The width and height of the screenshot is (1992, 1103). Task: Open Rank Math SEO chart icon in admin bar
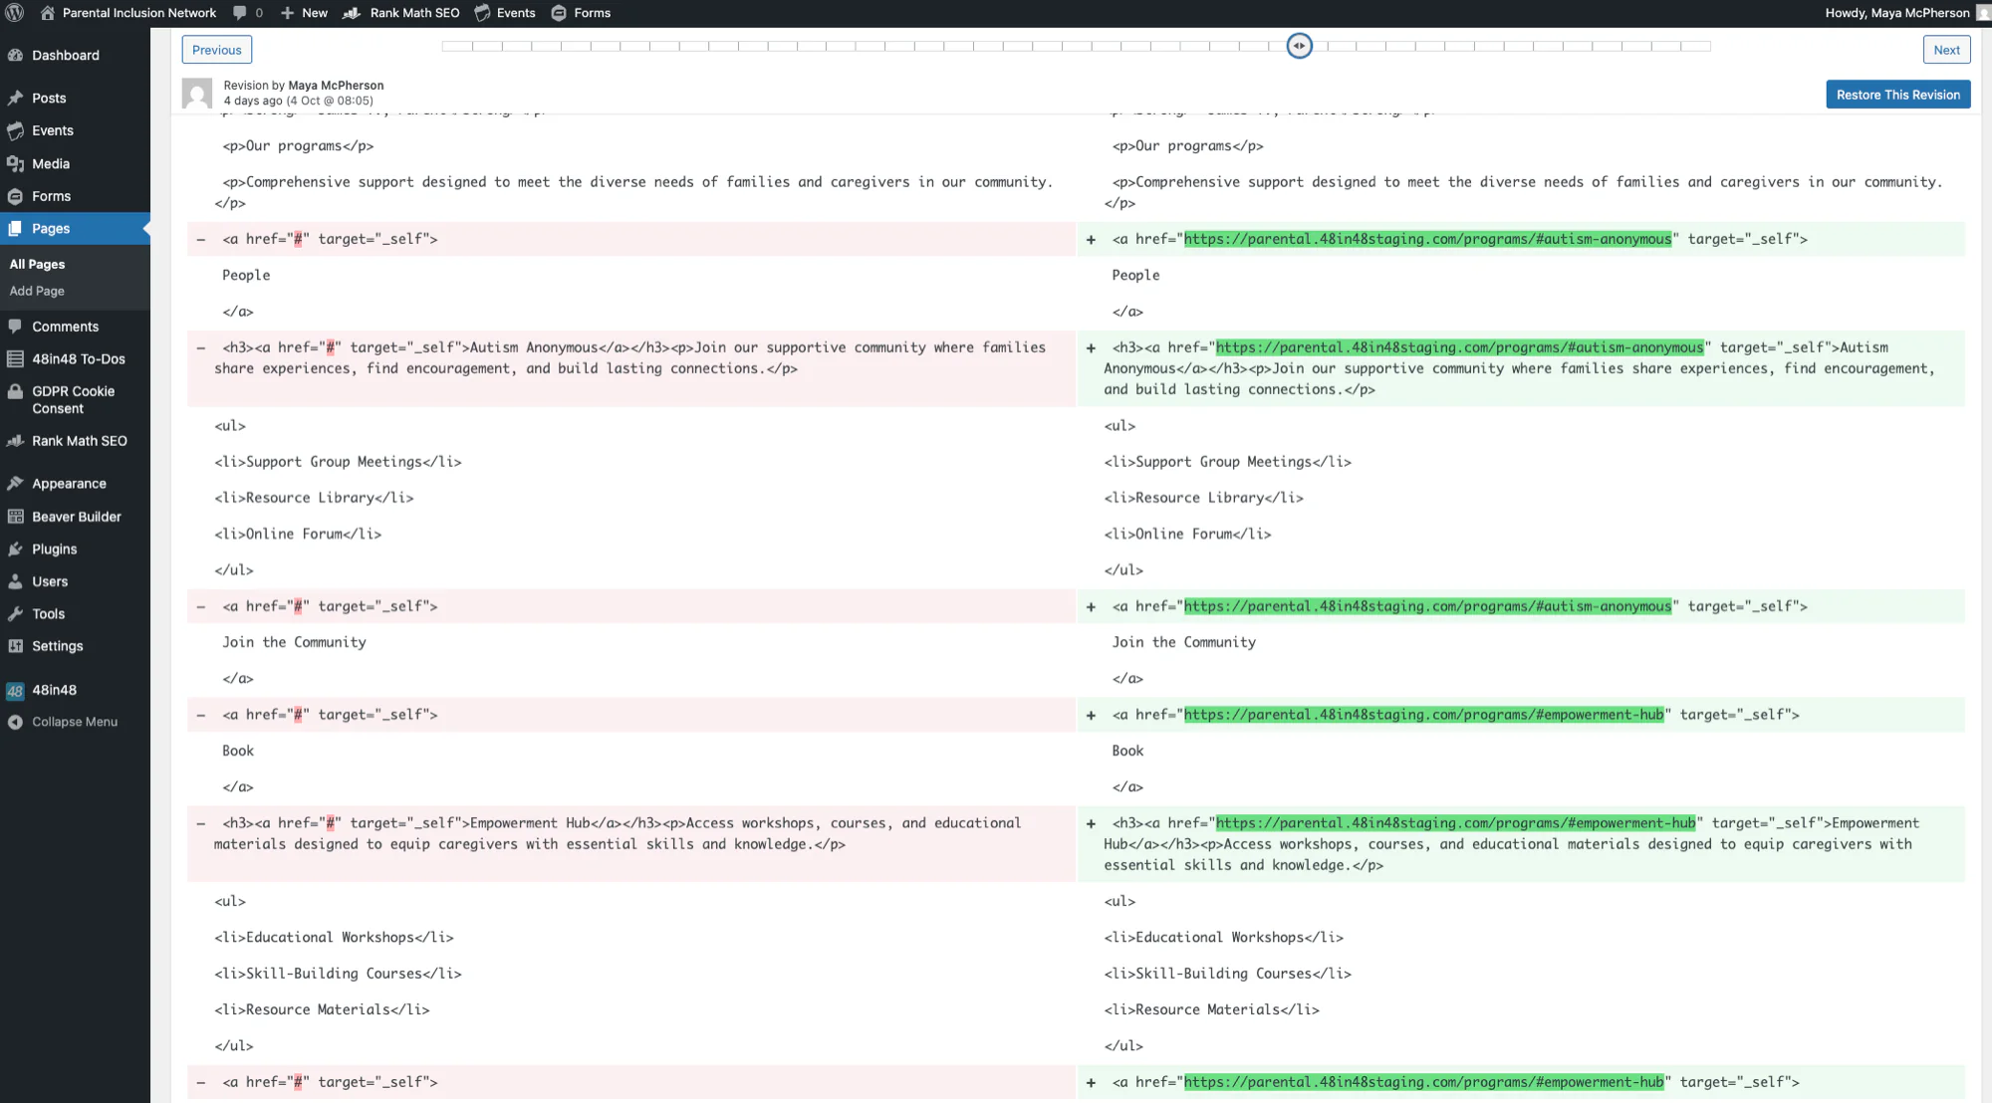352,13
